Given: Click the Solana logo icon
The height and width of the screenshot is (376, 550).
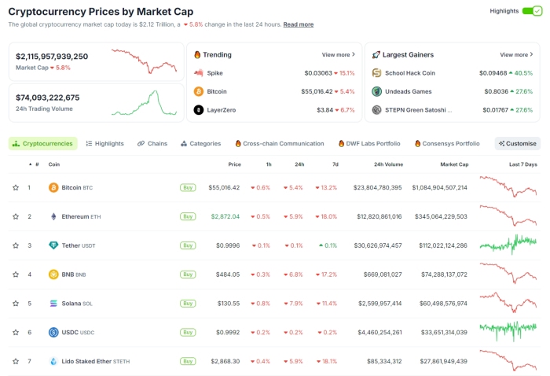Looking at the screenshot, I should pyautogui.click(x=53, y=303).
